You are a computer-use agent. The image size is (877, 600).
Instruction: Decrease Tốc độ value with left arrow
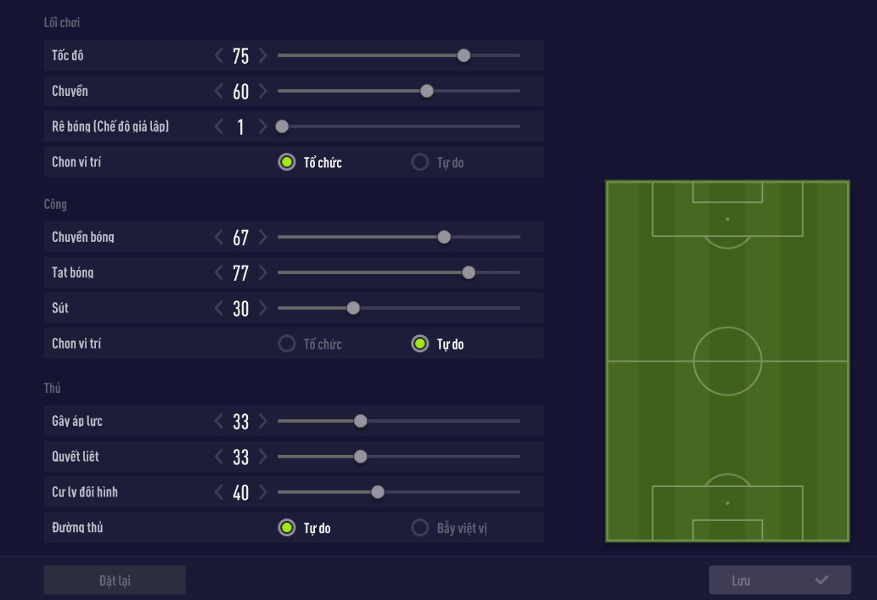219,56
